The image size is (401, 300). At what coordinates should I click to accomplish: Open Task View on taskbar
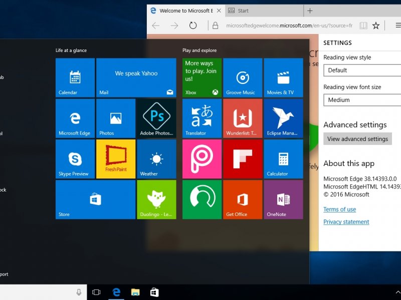pos(96,292)
